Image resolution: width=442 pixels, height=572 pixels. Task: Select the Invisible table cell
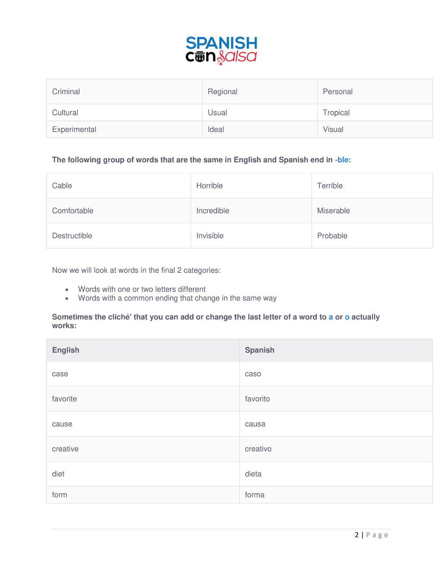click(x=251, y=236)
